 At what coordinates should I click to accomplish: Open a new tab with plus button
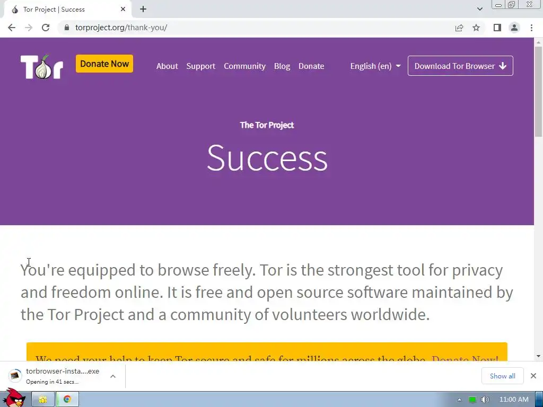(143, 10)
